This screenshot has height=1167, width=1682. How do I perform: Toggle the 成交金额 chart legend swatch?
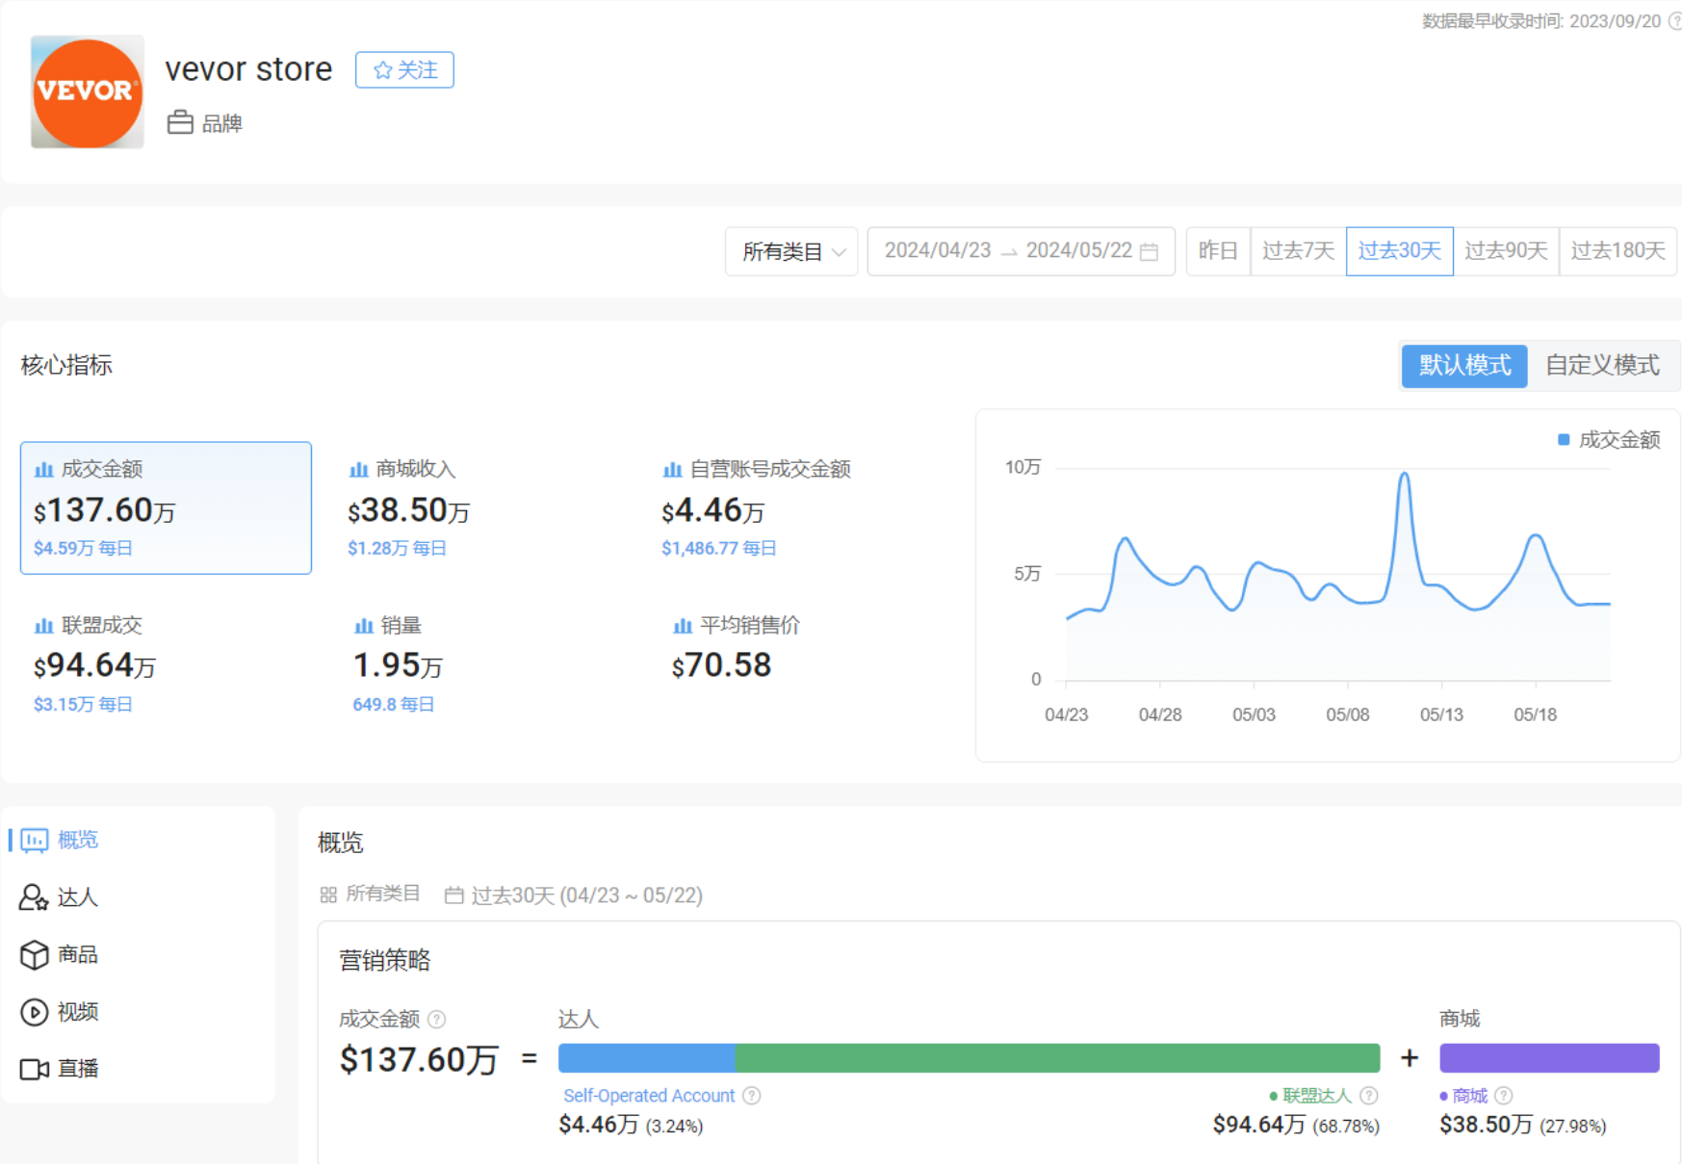[x=1564, y=440]
